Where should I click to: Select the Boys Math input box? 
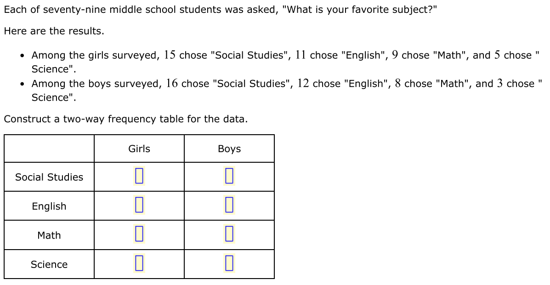tap(229, 234)
